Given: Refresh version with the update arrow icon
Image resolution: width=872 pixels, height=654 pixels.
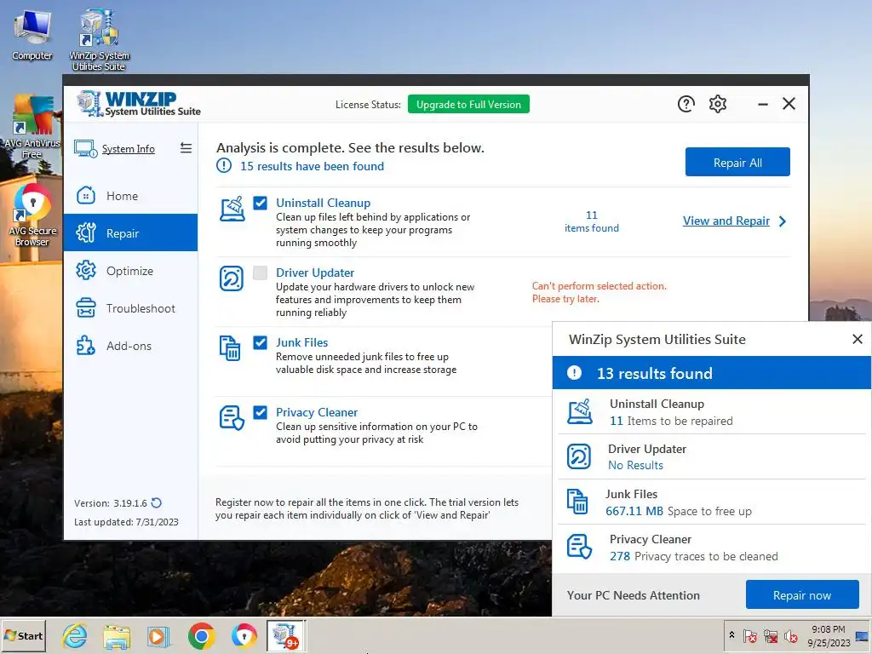Looking at the screenshot, I should tap(157, 502).
